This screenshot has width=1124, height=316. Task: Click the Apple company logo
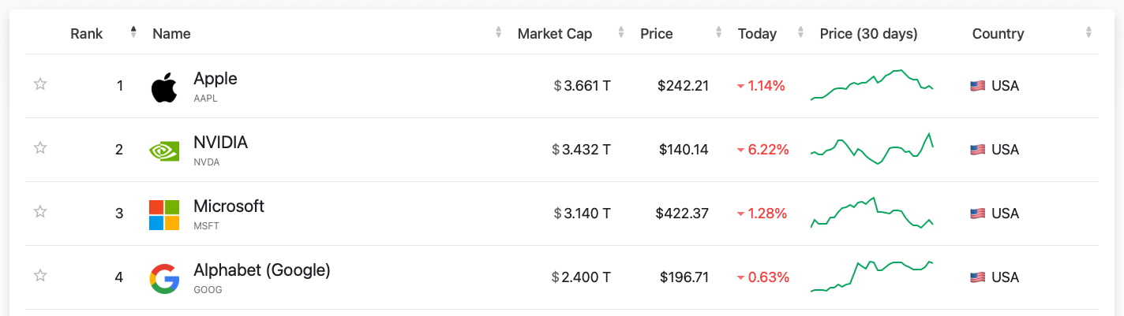pyautogui.click(x=164, y=87)
